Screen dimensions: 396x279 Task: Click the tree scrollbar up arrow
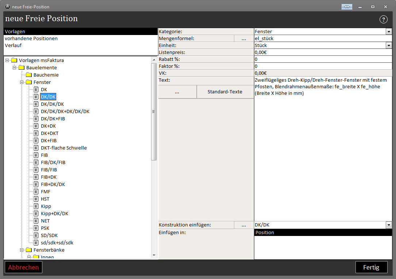click(x=154, y=60)
